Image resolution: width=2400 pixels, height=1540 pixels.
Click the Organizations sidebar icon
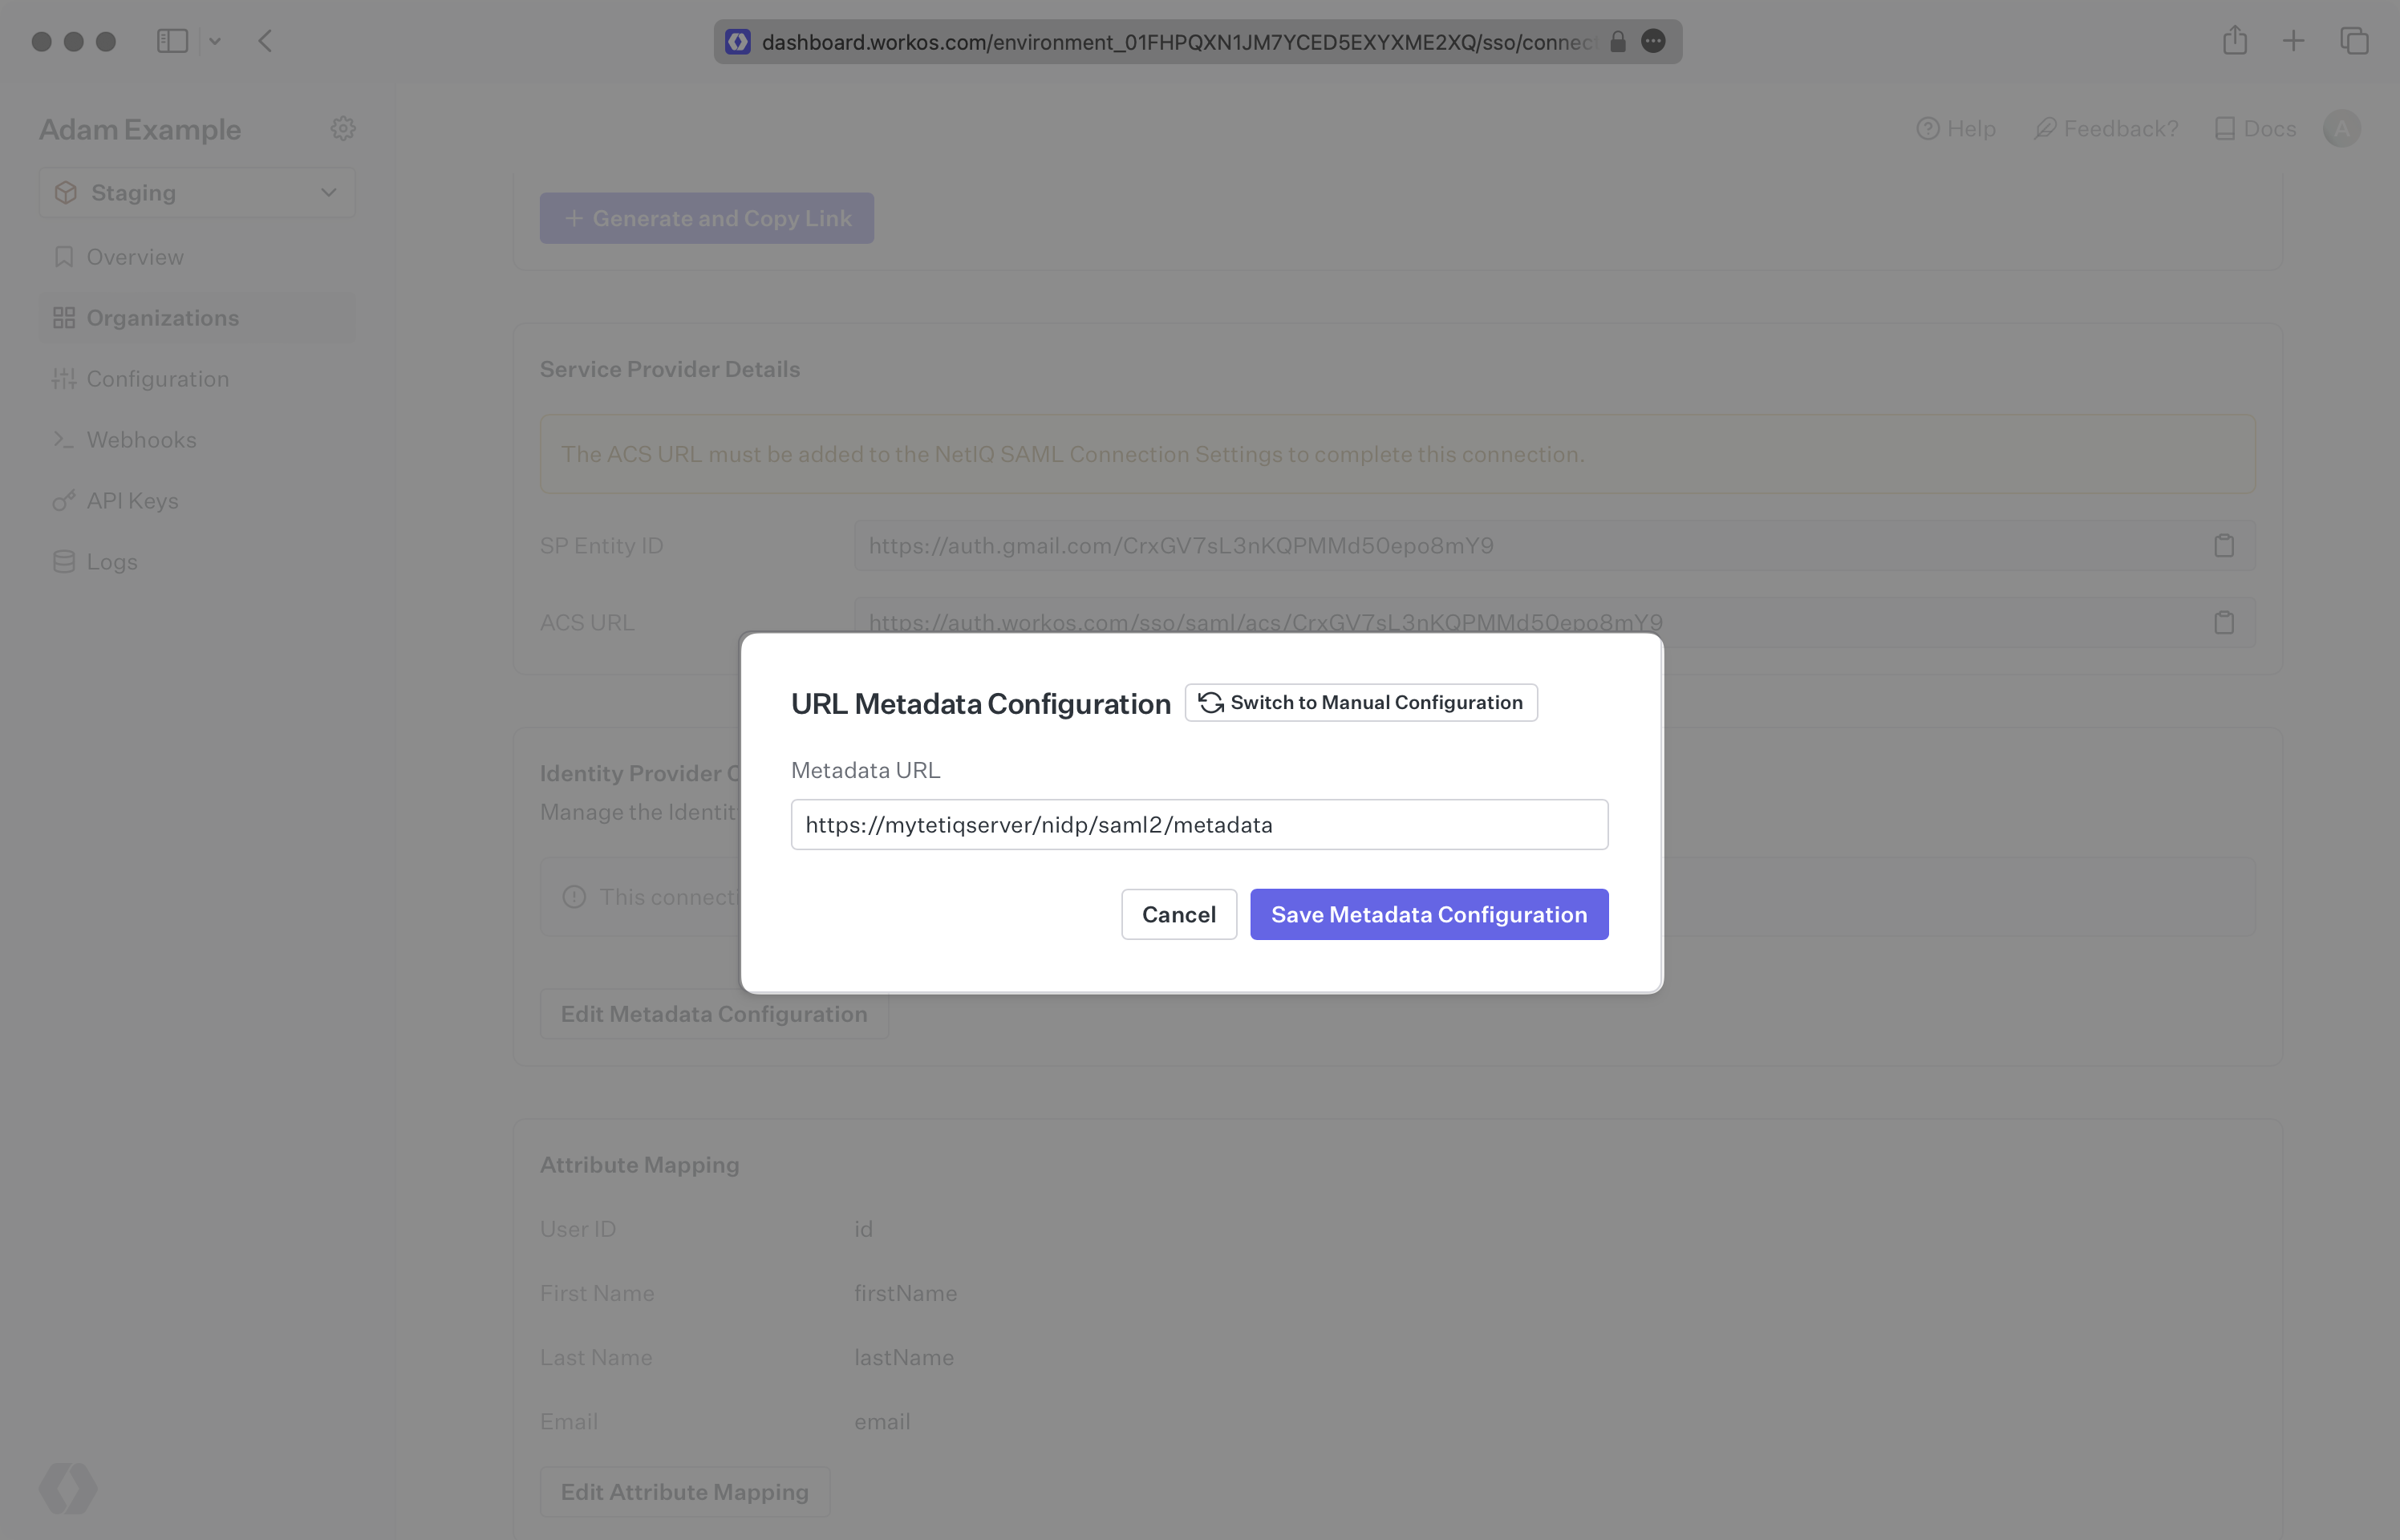(59, 317)
